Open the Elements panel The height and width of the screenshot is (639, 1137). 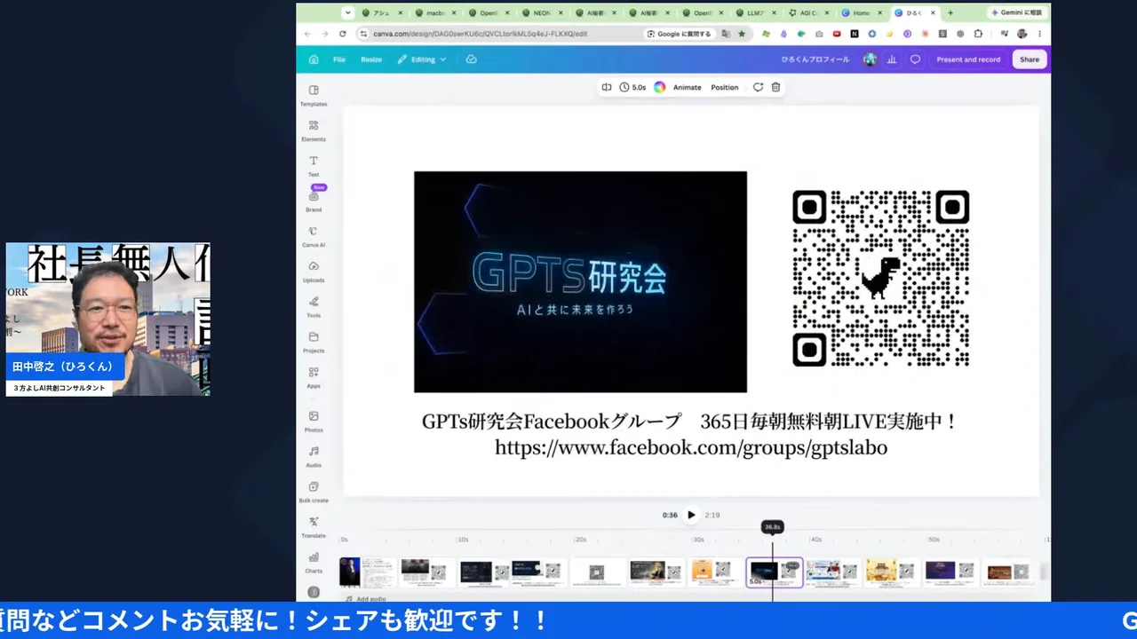click(314, 130)
